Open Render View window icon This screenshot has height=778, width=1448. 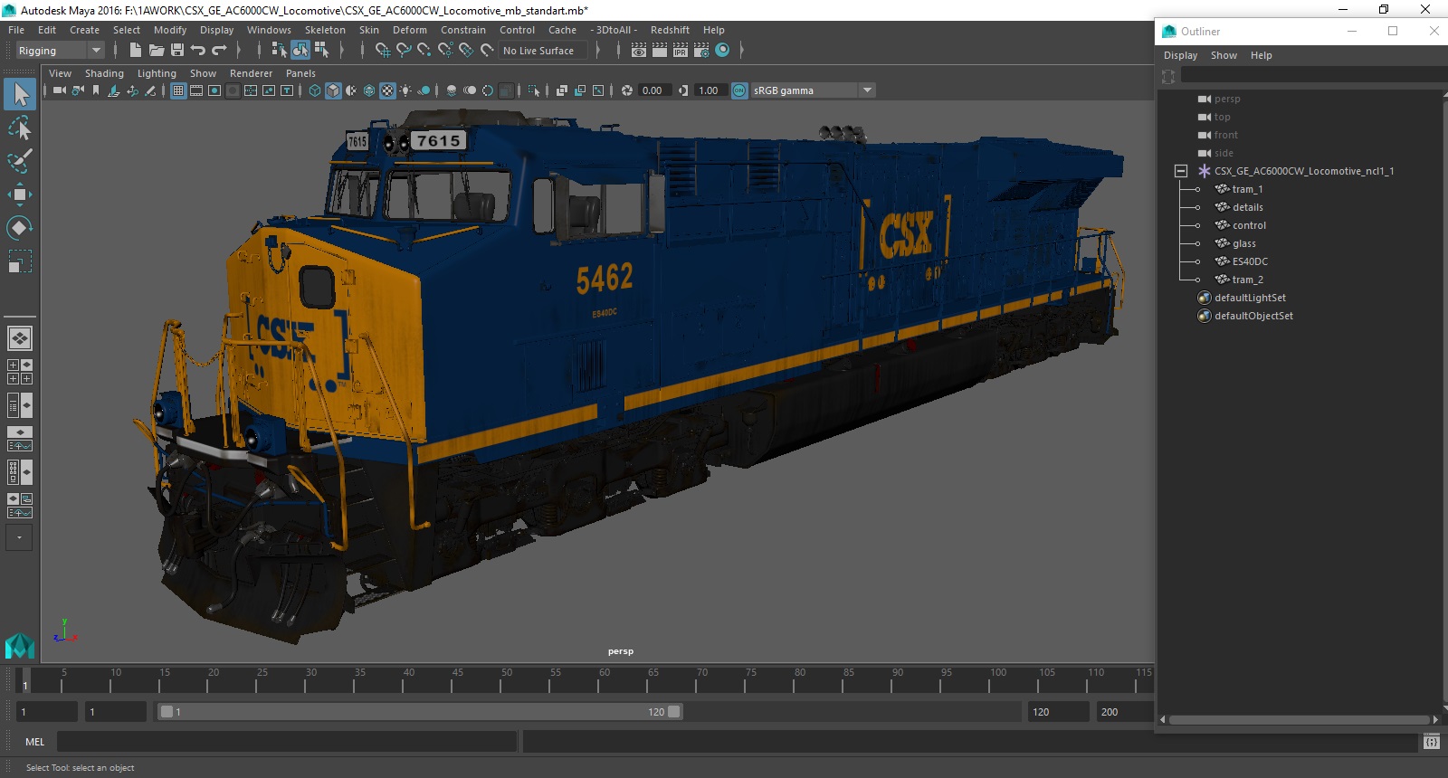pyautogui.click(x=639, y=51)
